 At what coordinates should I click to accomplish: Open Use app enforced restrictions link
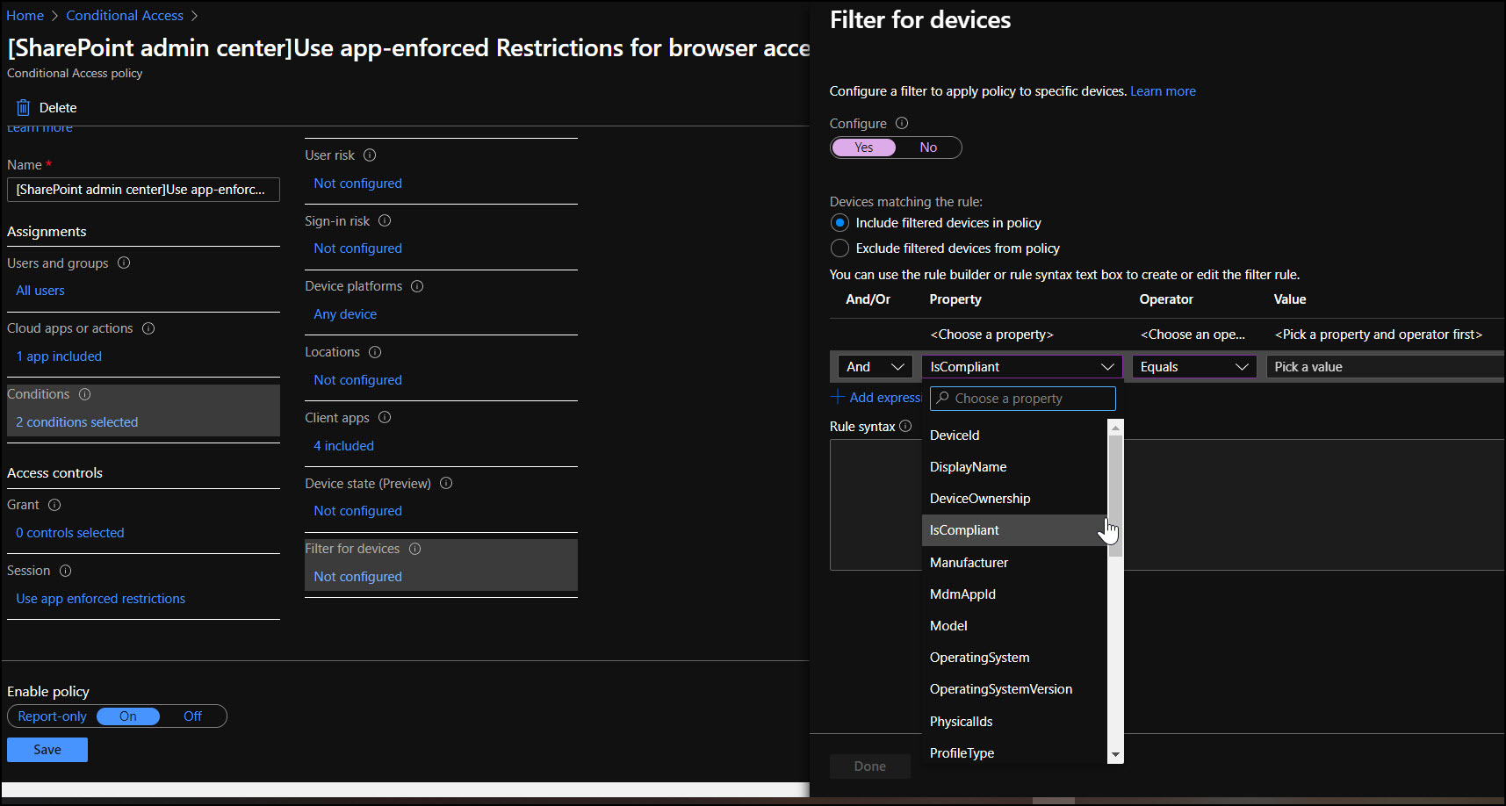click(101, 599)
